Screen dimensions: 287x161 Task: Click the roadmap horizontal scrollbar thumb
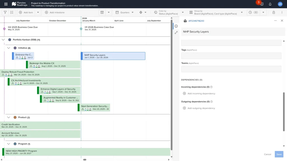[85, 160]
